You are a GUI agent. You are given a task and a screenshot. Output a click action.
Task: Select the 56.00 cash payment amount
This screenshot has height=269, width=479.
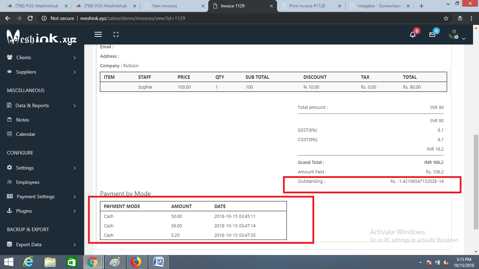176,226
